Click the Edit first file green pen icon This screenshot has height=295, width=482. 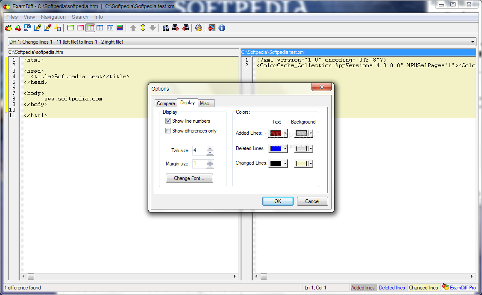[x=38, y=28]
